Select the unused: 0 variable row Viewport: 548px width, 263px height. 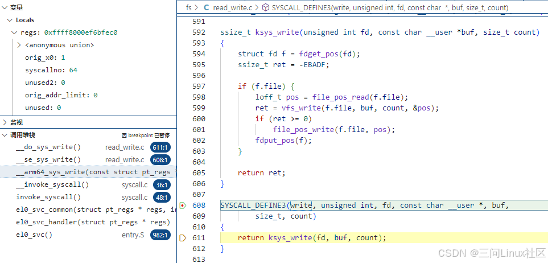coord(88,108)
